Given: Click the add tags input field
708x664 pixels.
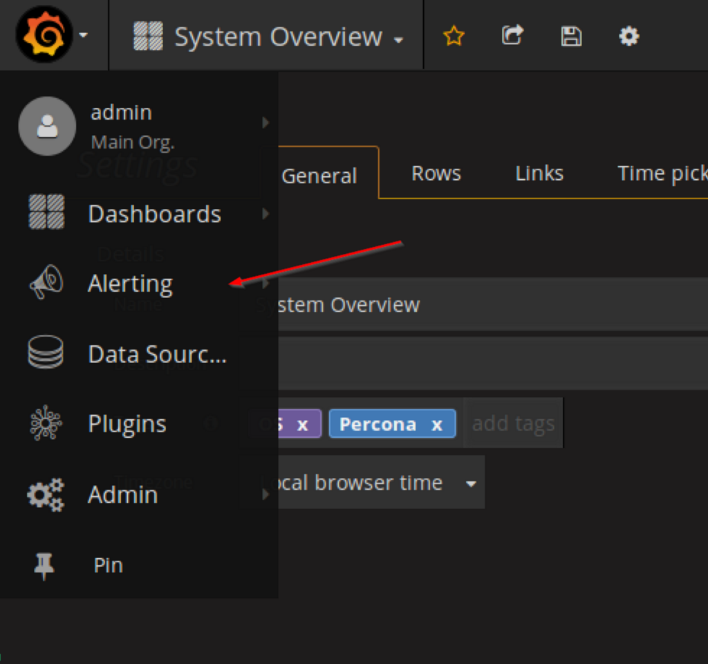Looking at the screenshot, I should [513, 423].
